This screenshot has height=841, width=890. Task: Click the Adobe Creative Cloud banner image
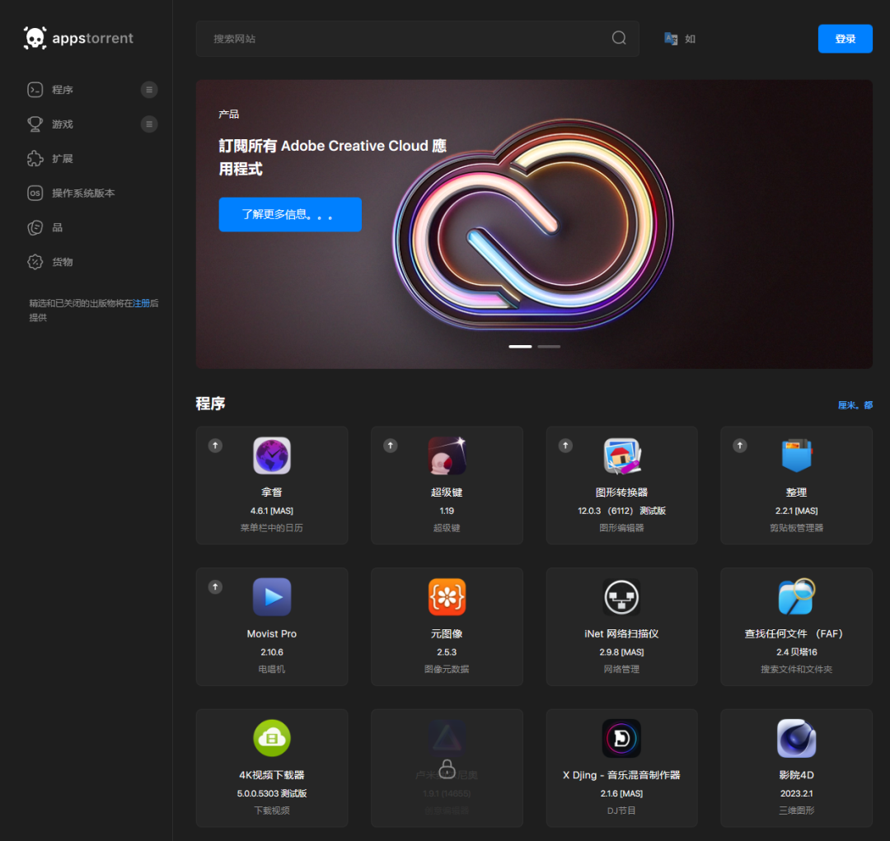pos(533,224)
